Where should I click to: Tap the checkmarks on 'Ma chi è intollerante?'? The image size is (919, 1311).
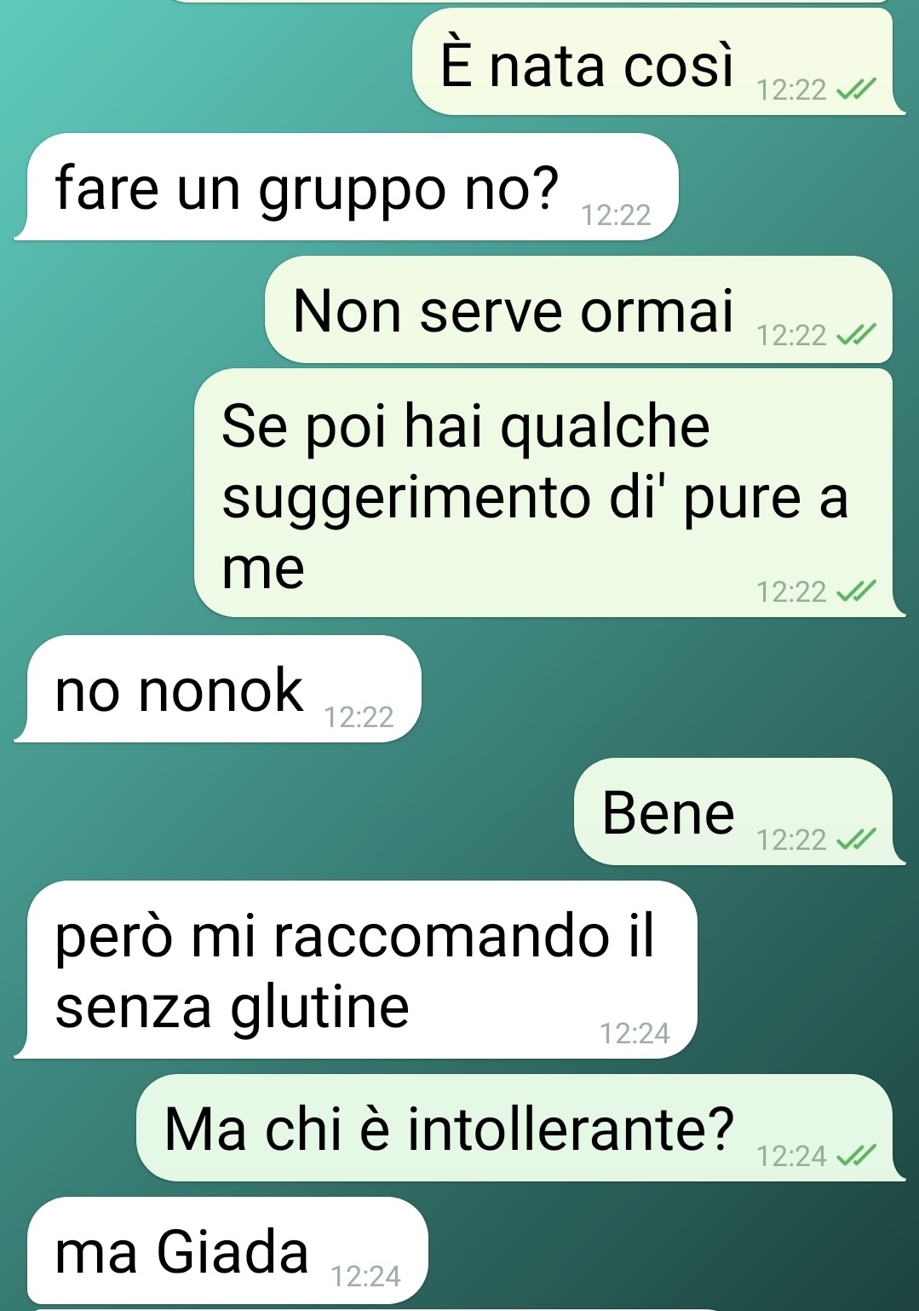pos(856,1155)
